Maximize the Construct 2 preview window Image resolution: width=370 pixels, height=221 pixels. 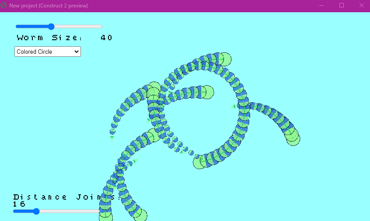tap(342, 5)
